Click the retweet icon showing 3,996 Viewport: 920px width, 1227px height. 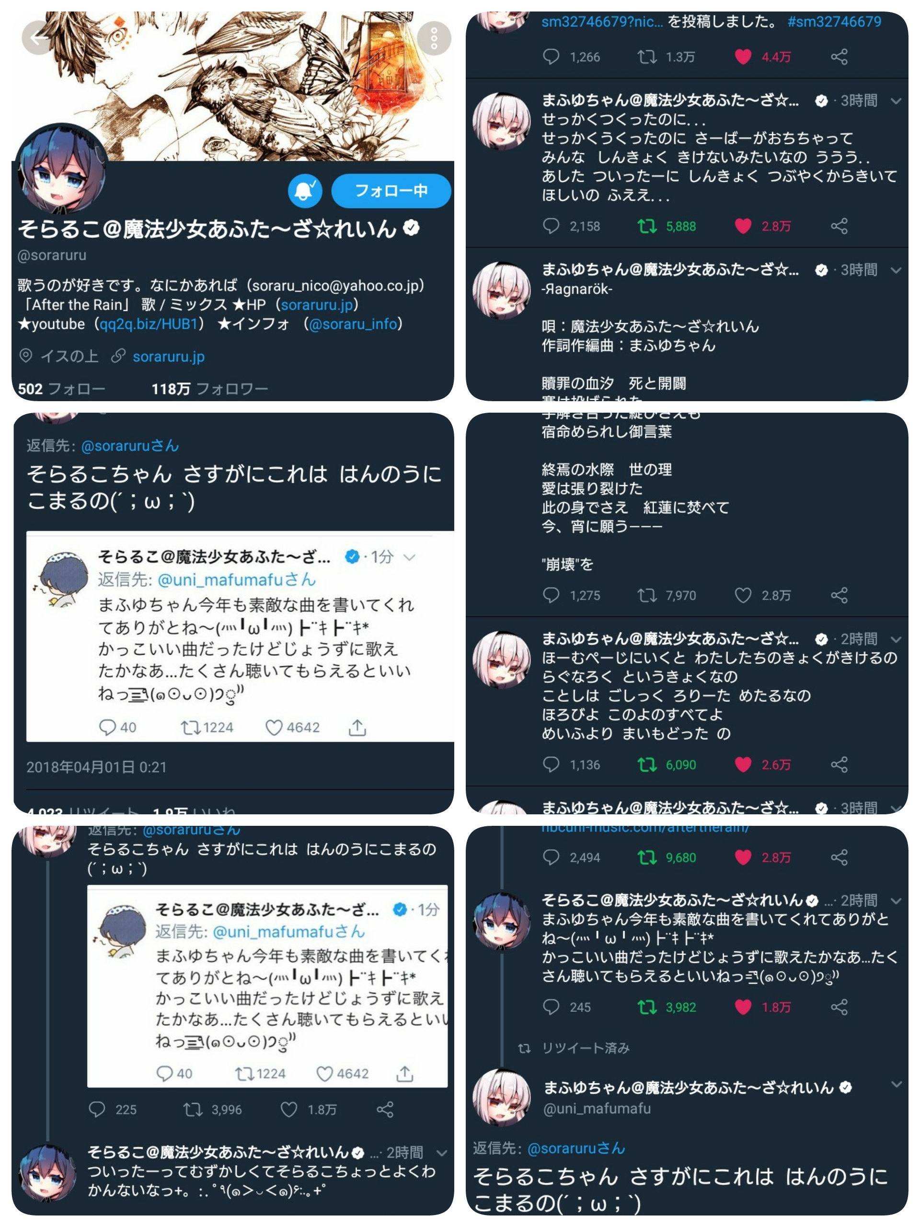(193, 1110)
